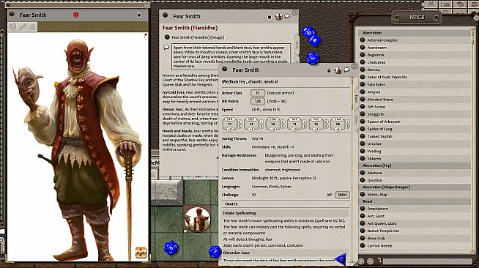This screenshot has height=268, width=479.
Task: Click the CHA save S button
Action: click(x=348, y=127)
